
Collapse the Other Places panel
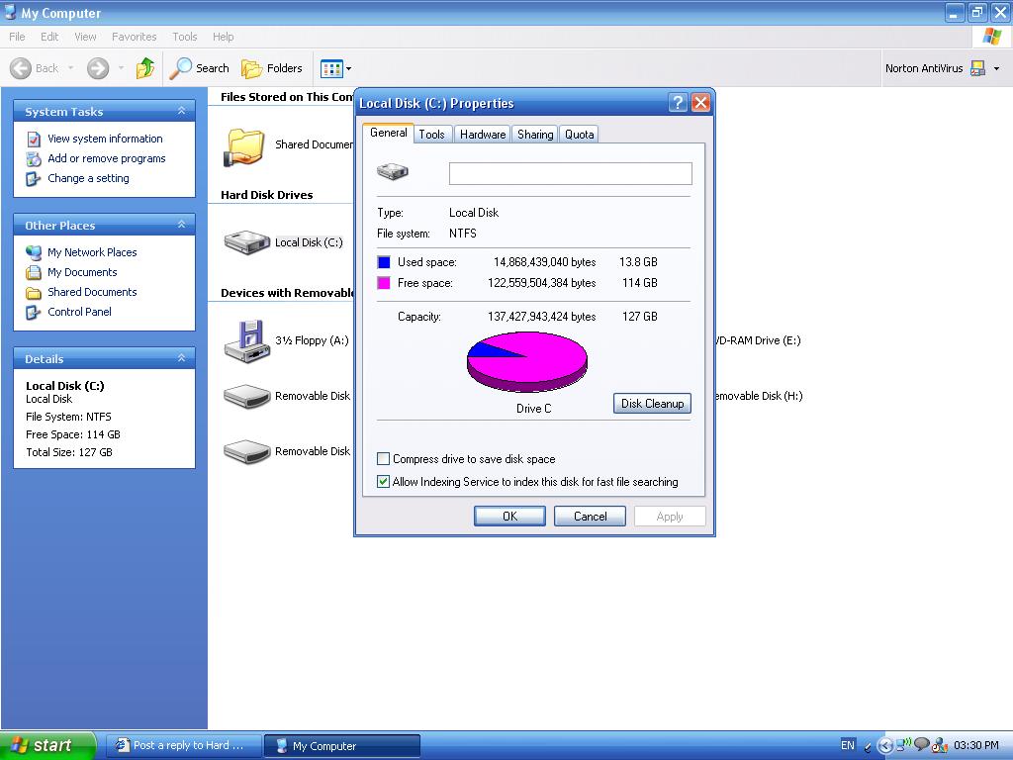[x=181, y=226]
